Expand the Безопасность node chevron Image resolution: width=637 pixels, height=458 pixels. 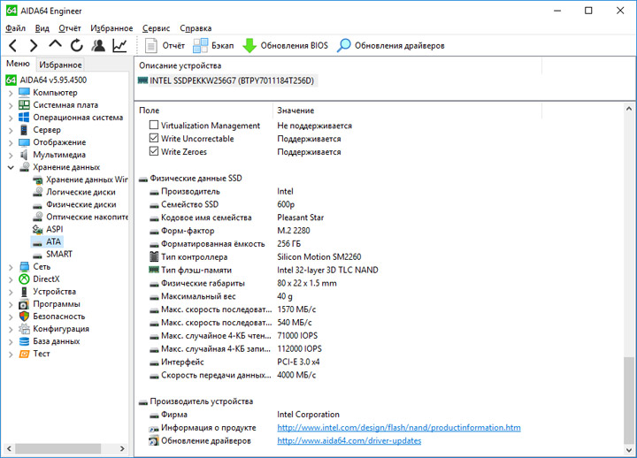(11, 317)
